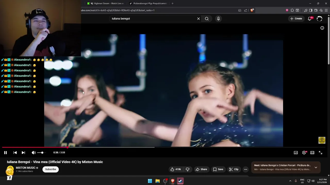Dislike the video with thumbs down
Image resolution: width=330 pixels, height=185 pixels.
click(x=187, y=169)
